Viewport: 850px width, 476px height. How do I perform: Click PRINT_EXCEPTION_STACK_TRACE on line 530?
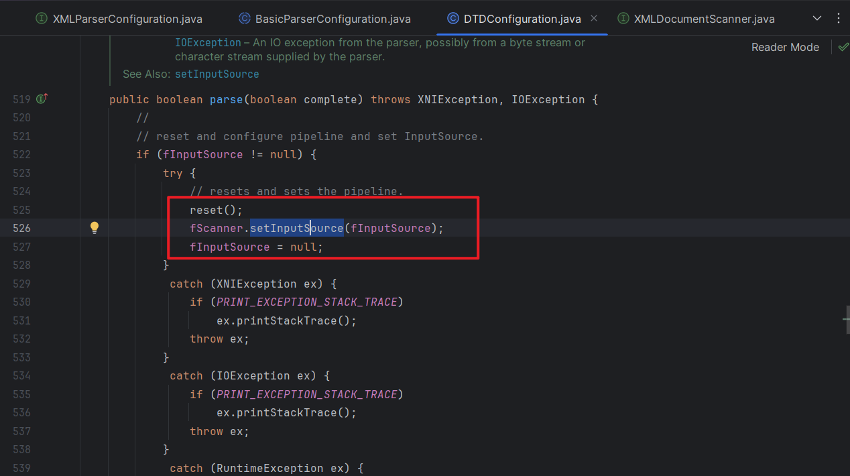[x=306, y=302]
